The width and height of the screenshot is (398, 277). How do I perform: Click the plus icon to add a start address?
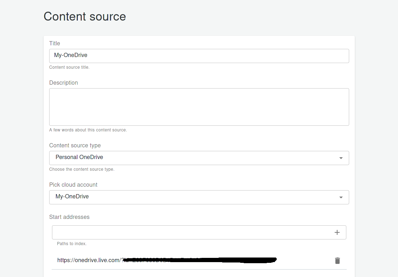pyautogui.click(x=337, y=232)
